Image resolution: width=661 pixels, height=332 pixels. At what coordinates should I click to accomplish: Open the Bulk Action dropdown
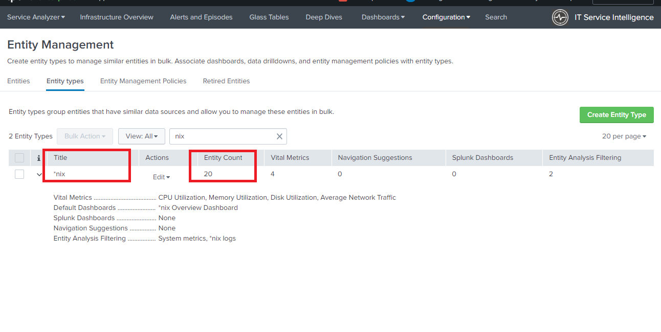(x=85, y=136)
